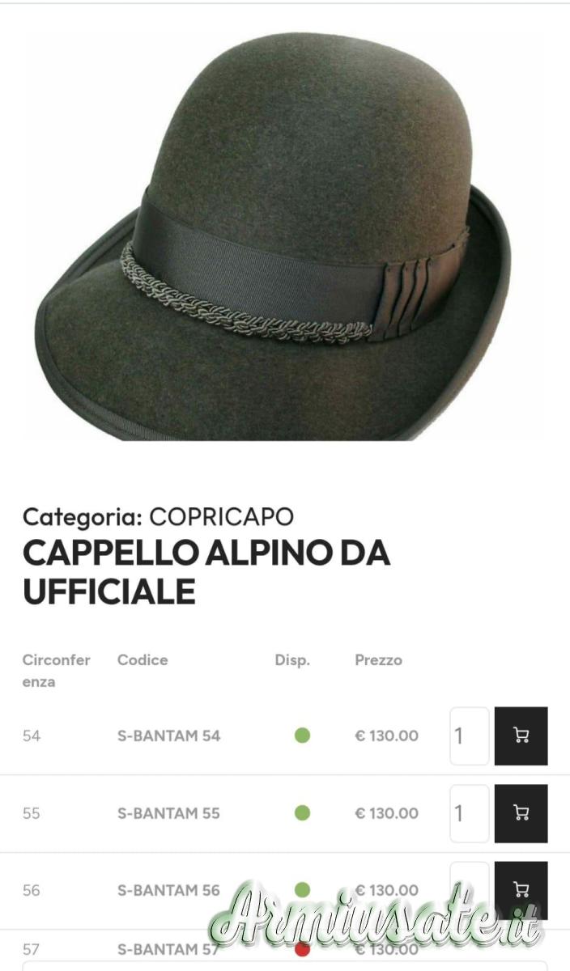
Task: Click the S-BANTAM 54 code
Action: [168, 736]
